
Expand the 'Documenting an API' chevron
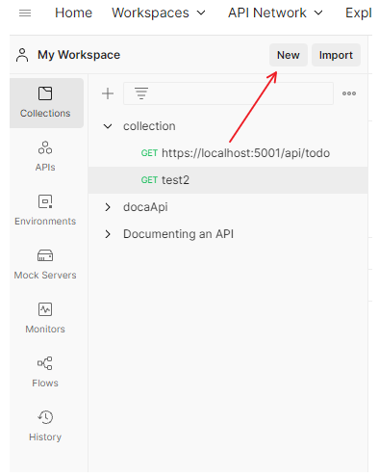[108, 234]
